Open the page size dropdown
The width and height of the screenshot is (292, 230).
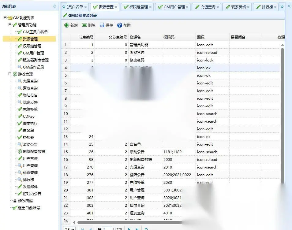[x=69, y=229]
